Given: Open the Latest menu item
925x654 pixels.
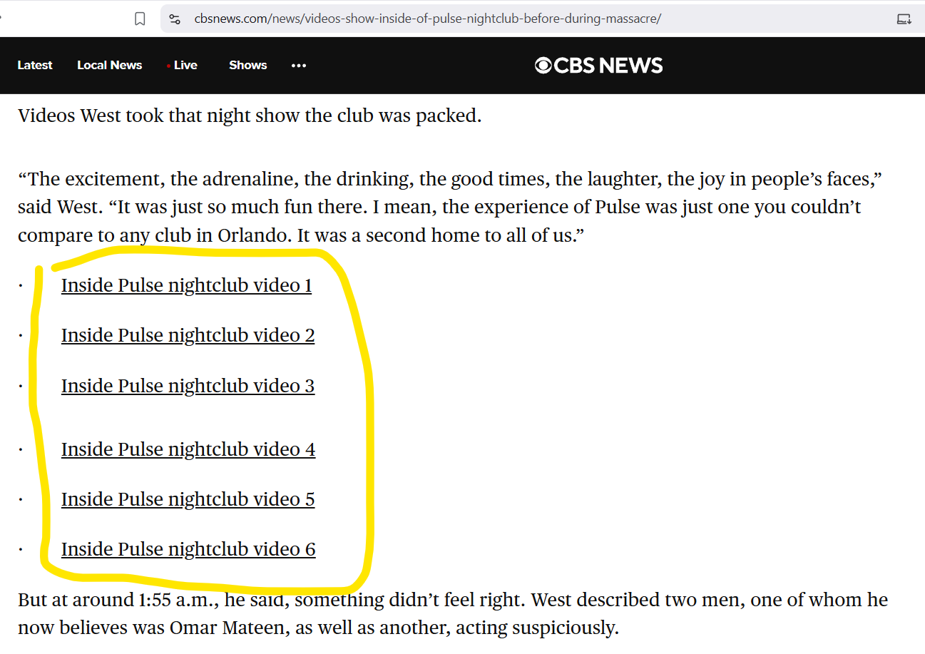Looking at the screenshot, I should [x=35, y=65].
